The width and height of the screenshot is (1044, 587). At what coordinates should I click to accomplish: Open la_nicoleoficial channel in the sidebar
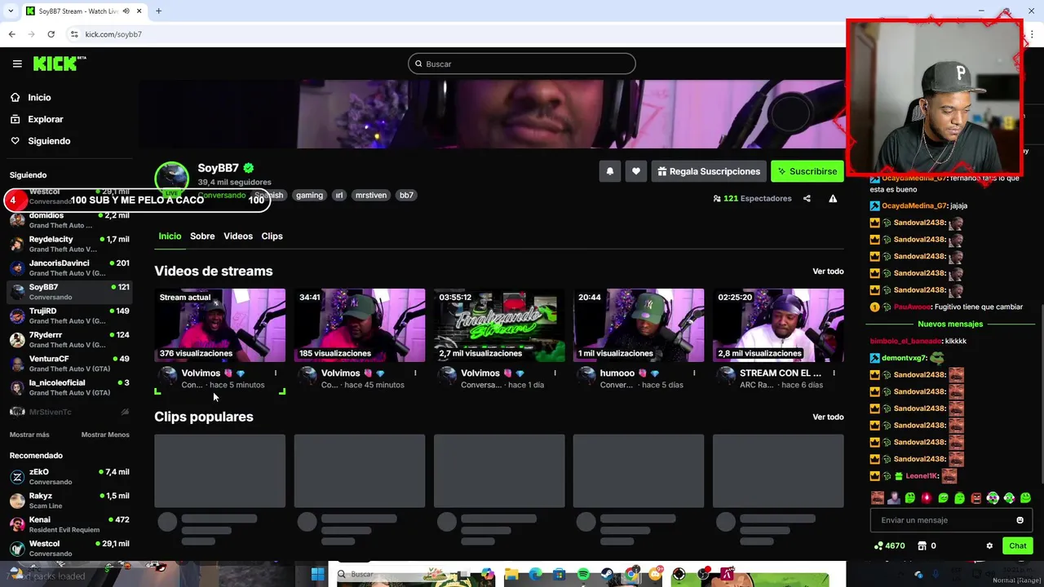point(69,387)
